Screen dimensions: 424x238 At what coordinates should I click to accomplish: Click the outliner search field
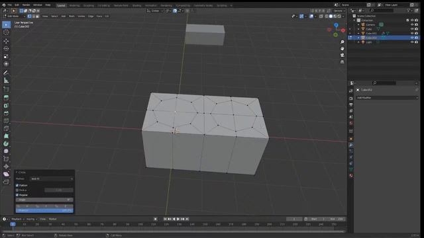(382, 11)
